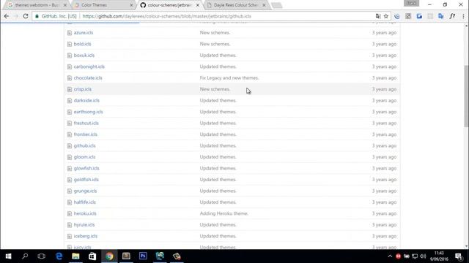469x263 pixels.
Task: Click the file icon beside iceberg.icls
Action: (x=70, y=237)
